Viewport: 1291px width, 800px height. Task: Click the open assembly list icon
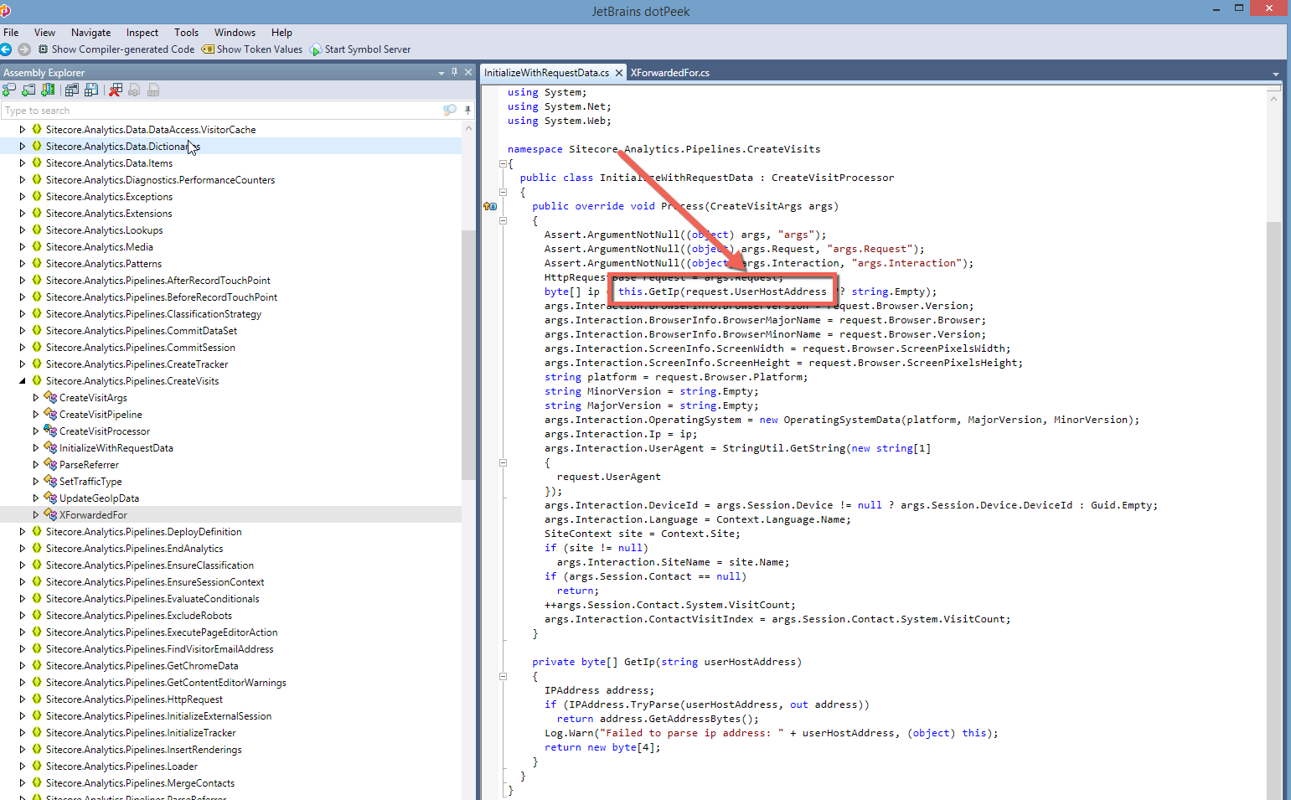[72, 90]
